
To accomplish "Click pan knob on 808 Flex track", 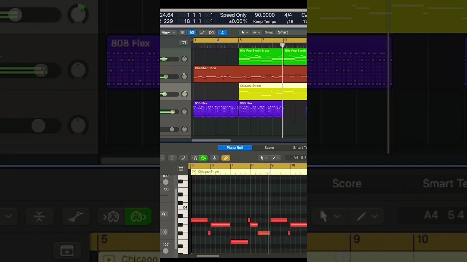I will pyautogui.click(x=184, y=112).
